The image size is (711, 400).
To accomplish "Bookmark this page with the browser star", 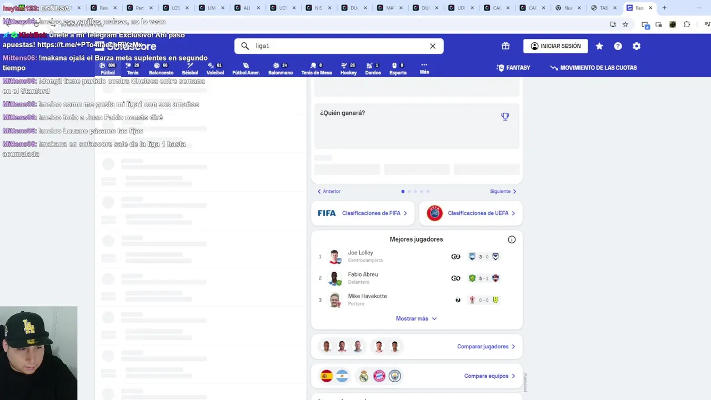I will [x=625, y=24].
